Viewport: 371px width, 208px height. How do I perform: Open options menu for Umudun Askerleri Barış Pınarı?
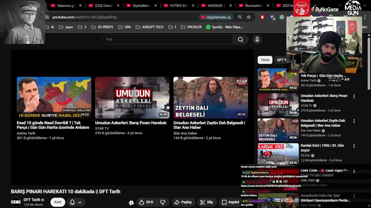(354, 96)
